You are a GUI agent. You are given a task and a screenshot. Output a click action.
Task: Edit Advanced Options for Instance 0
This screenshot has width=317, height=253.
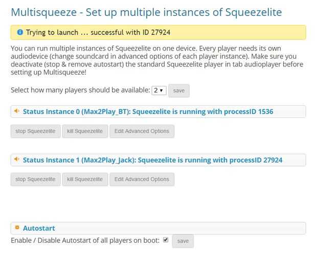coord(142,131)
